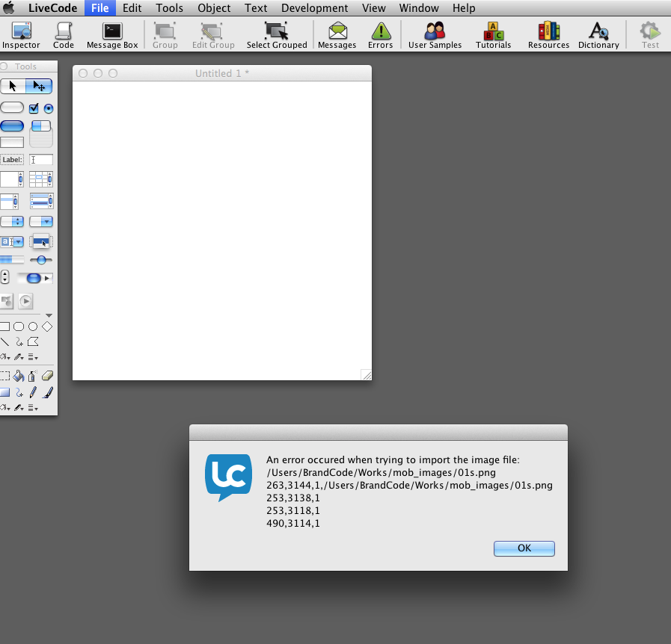Pick the option menu button control
Image resolution: width=671 pixels, height=644 pixels.
pos(12,221)
